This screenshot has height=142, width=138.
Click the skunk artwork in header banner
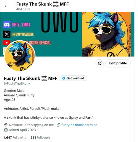106,34
